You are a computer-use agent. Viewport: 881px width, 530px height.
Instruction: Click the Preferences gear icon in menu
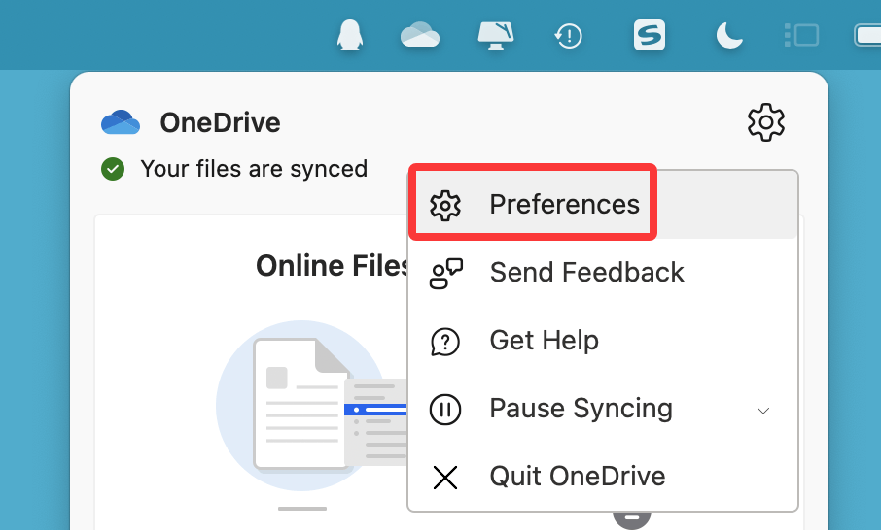pyautogui.click(x=445, y=205)
